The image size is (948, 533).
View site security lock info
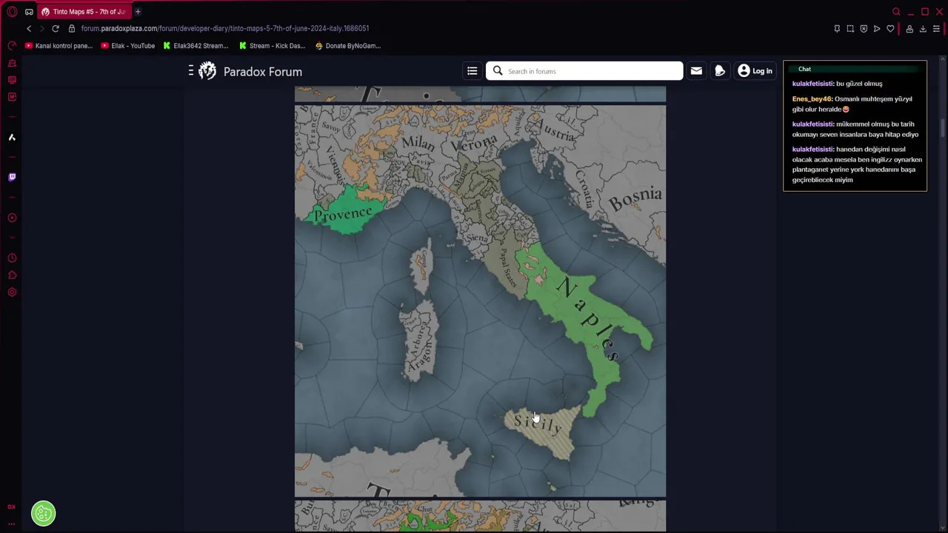[72, 28]
